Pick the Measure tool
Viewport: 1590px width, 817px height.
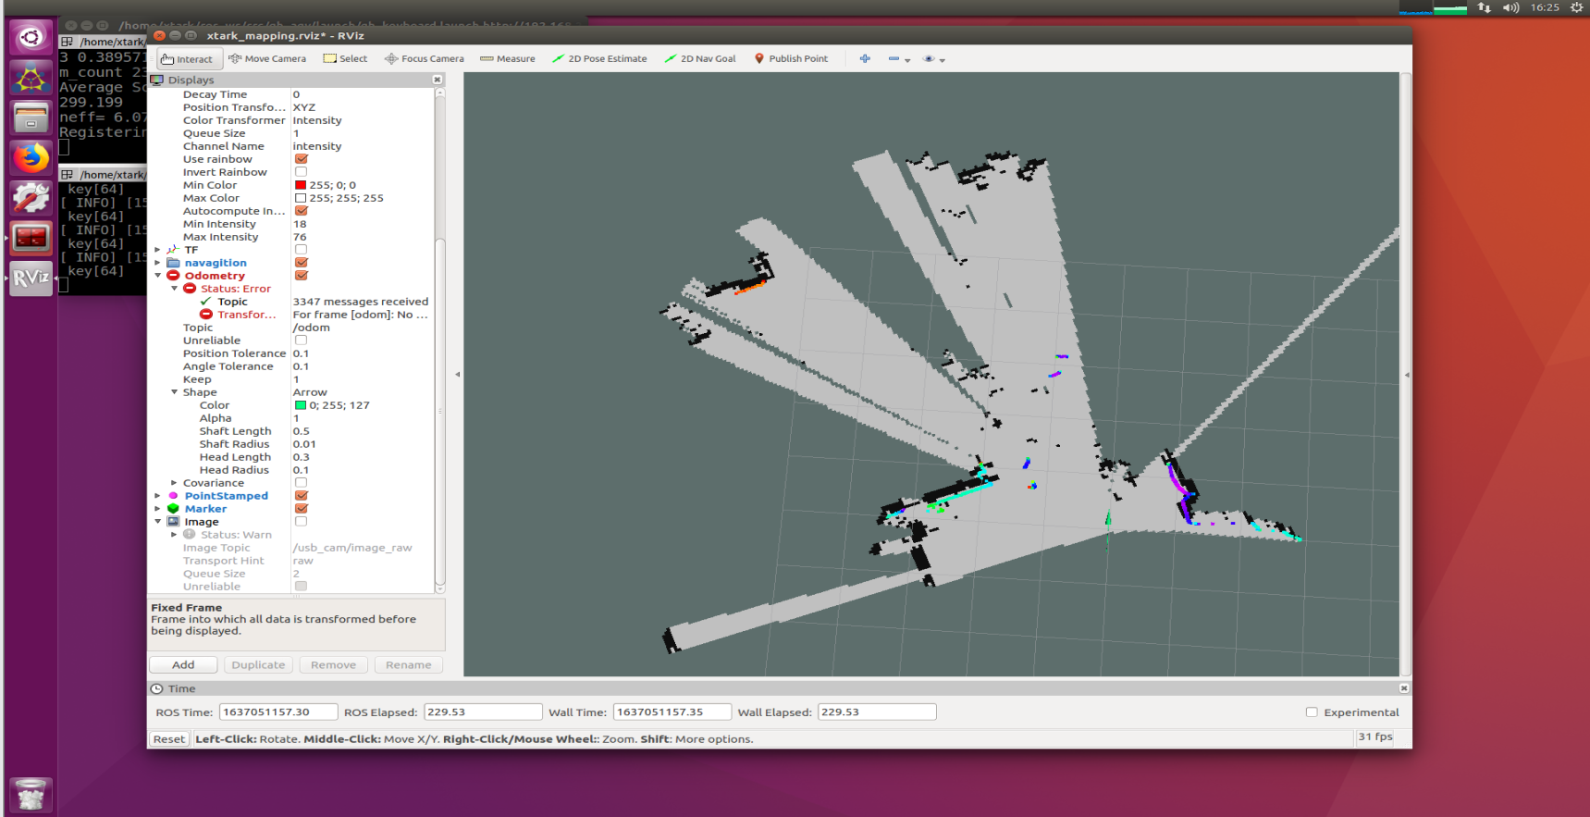coord(508,58)
